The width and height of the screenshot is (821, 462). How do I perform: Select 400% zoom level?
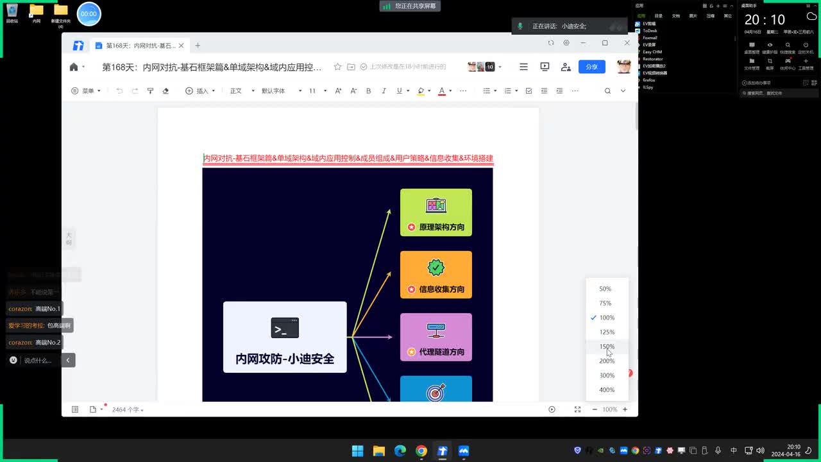607,390
